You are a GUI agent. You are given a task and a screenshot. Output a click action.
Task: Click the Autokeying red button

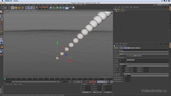[x=92, y=82]
